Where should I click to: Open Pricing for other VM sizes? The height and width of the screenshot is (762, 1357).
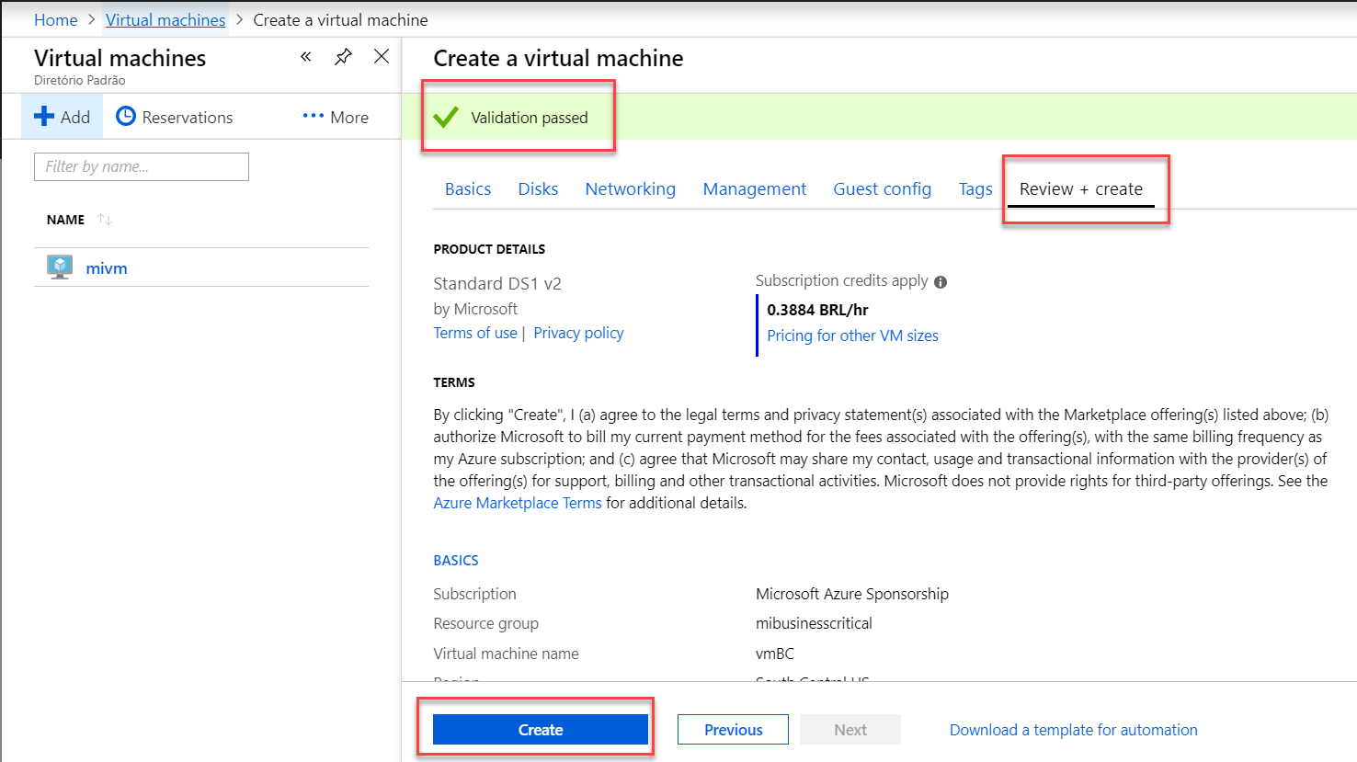tap(852, 336)
